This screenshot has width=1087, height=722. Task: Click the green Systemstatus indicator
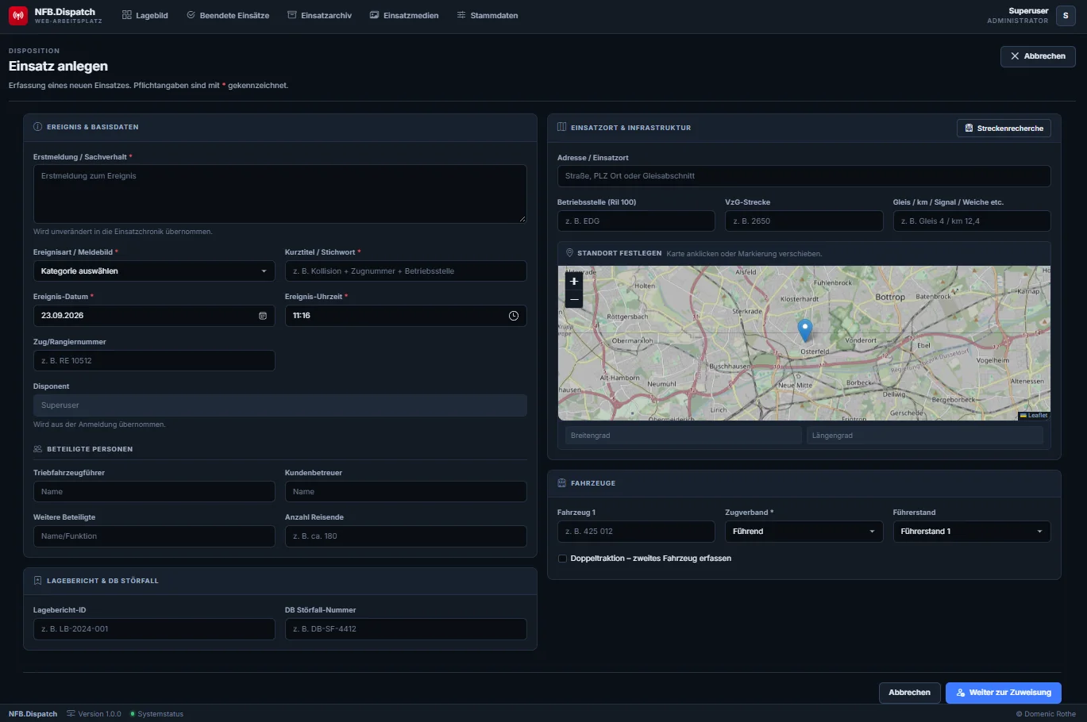click(133, 714)
